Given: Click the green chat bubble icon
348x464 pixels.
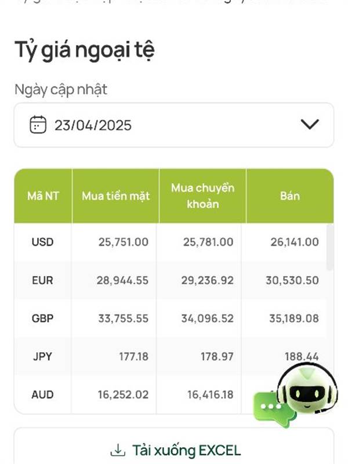Looking at the screenshot, I should [x=274, y=408].
